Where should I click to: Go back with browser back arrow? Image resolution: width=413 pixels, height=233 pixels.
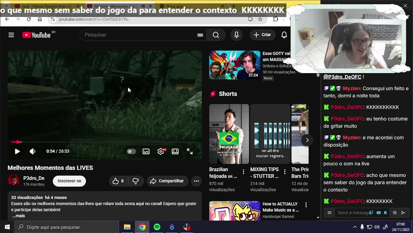coord(7,19)
